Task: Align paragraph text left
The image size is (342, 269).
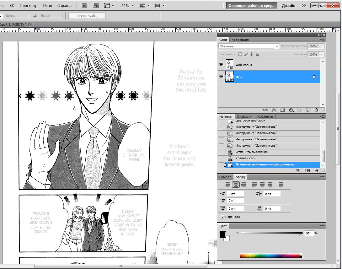Action: tap(228, 185)
